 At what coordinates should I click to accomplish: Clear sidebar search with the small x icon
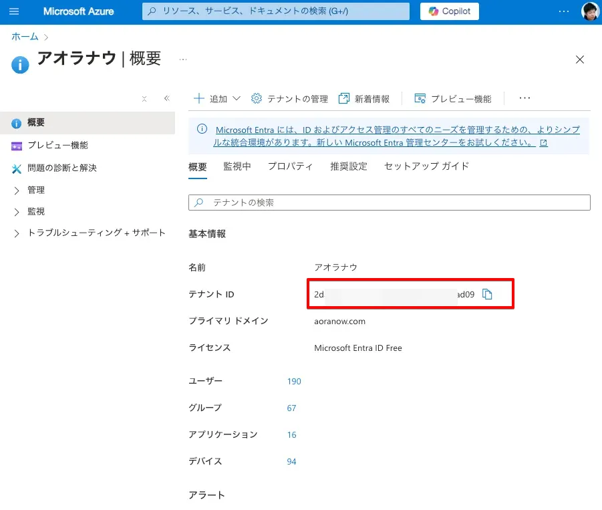coord(144,99)
